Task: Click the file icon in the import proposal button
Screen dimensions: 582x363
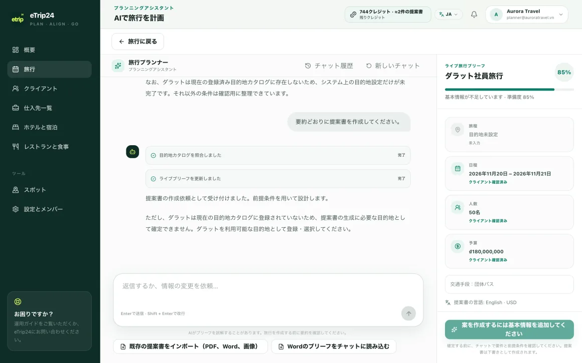Action: (123, 346)
